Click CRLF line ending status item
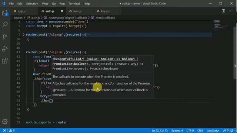237x133 pixels. pos(200,130)
